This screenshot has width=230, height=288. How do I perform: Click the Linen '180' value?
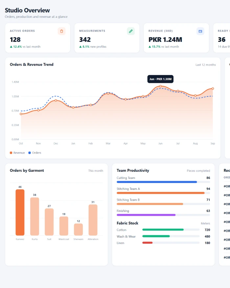(x=207, y=243)
